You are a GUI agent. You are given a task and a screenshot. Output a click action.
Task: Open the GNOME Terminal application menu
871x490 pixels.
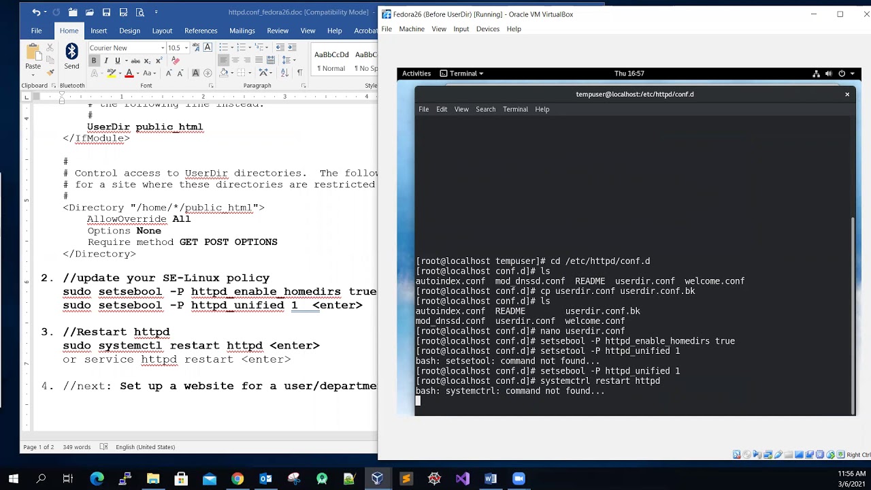(462, 73)
